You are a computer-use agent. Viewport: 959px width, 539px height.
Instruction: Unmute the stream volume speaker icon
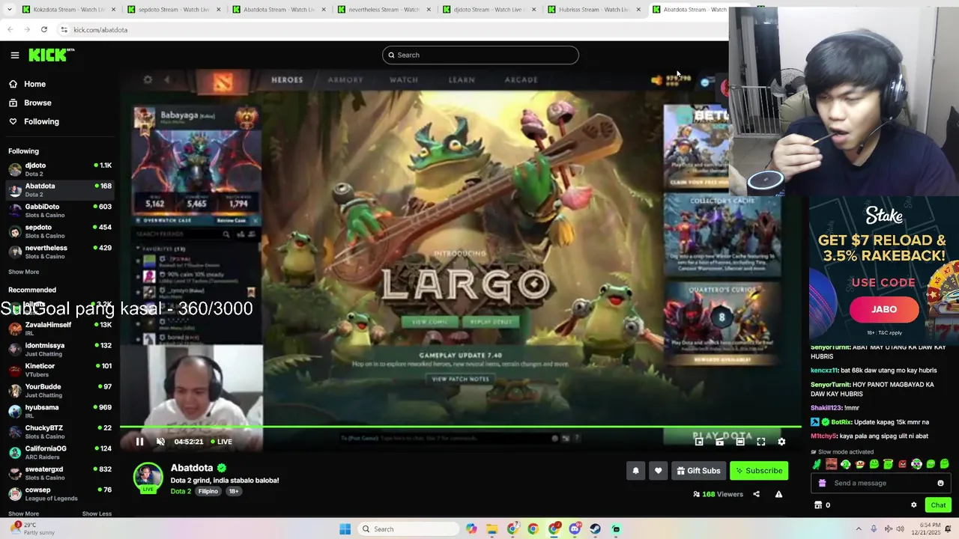[160, 442]
